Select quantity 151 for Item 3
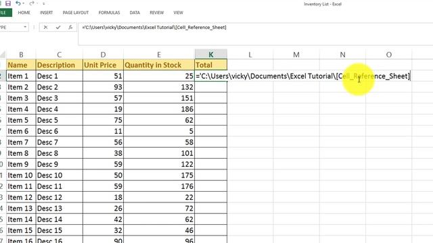 tap(159, 98)
